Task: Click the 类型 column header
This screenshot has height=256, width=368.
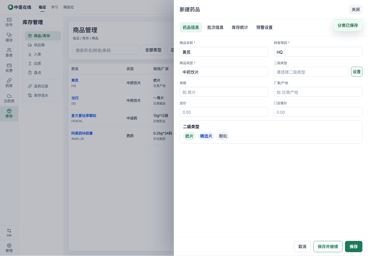Action: point(130,69)
